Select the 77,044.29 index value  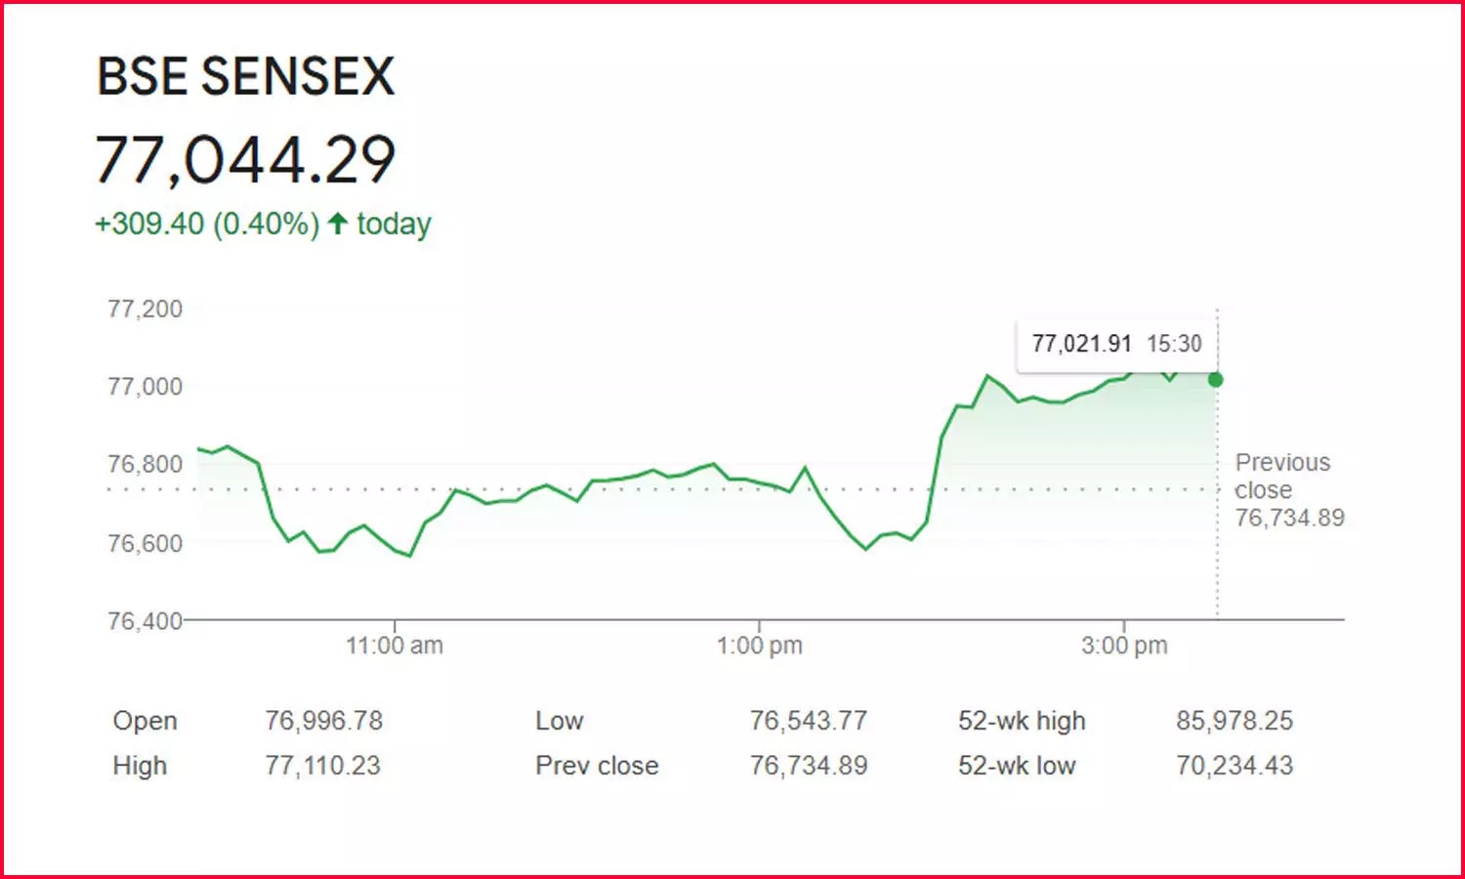[245, 160]
